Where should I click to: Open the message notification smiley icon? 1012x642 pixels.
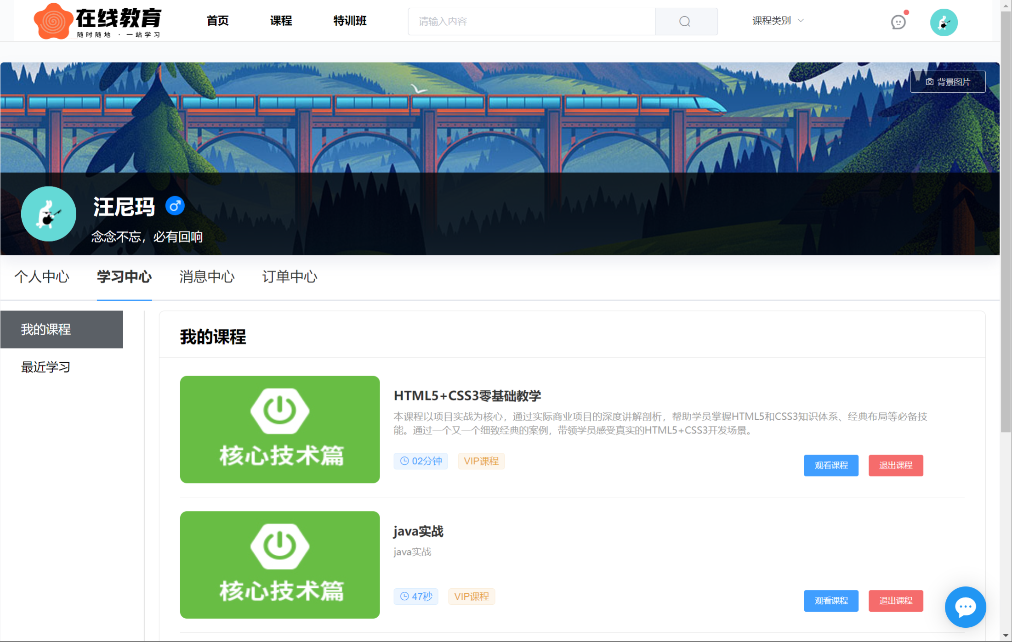(x=898, y=22)
